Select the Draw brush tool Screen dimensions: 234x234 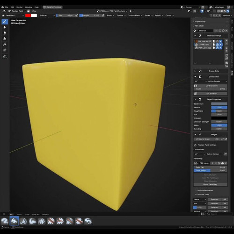[5, 22]
